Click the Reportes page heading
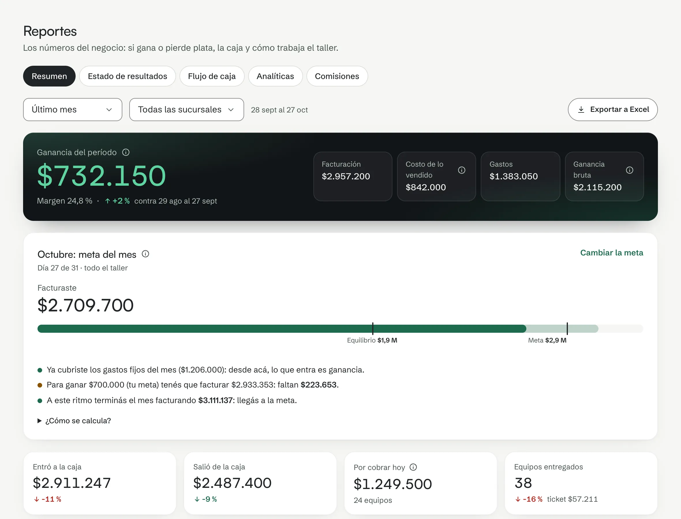 click(50, 31)
